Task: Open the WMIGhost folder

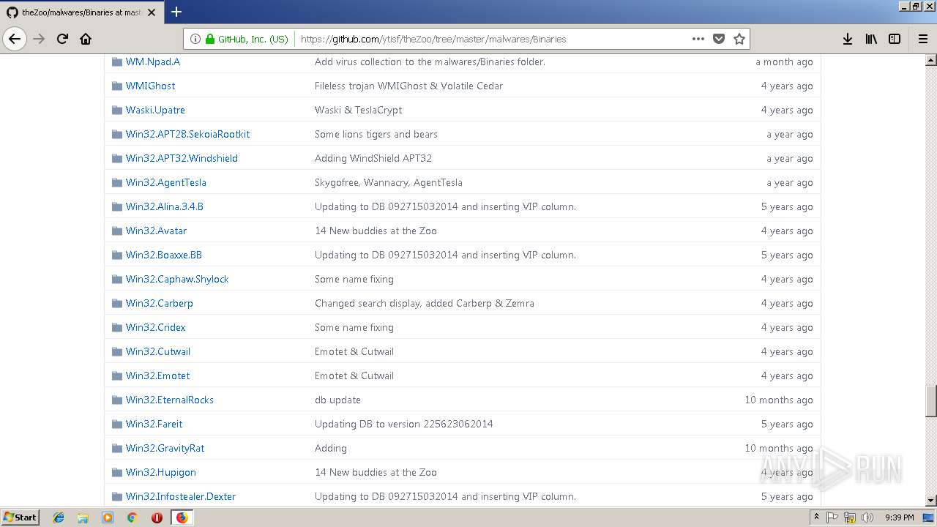Action: pyautogui.click(x=150, y=86)
